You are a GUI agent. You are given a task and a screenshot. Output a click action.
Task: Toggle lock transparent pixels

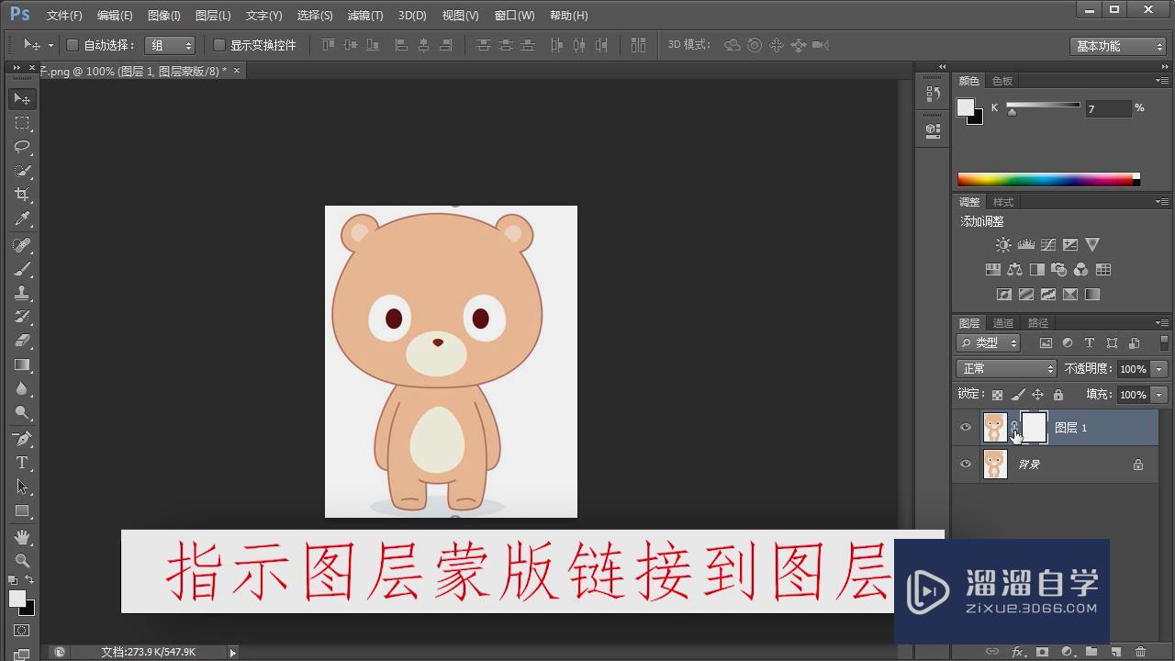click(x=997, y=395)
